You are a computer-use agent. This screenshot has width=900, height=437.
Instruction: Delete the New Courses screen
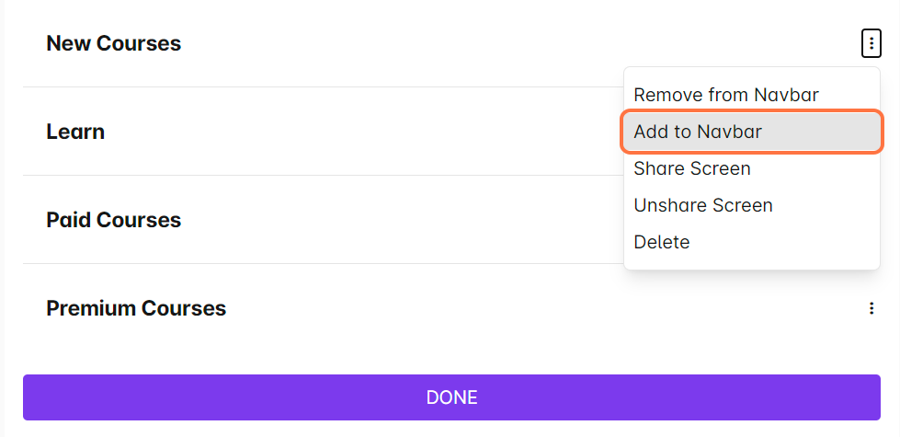click(661, 242)
